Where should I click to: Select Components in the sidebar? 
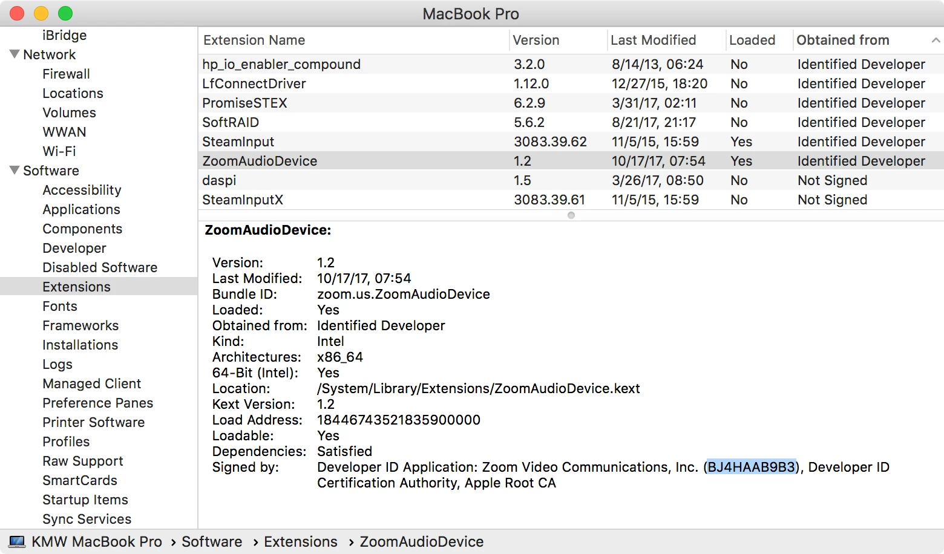pos(82,229)
